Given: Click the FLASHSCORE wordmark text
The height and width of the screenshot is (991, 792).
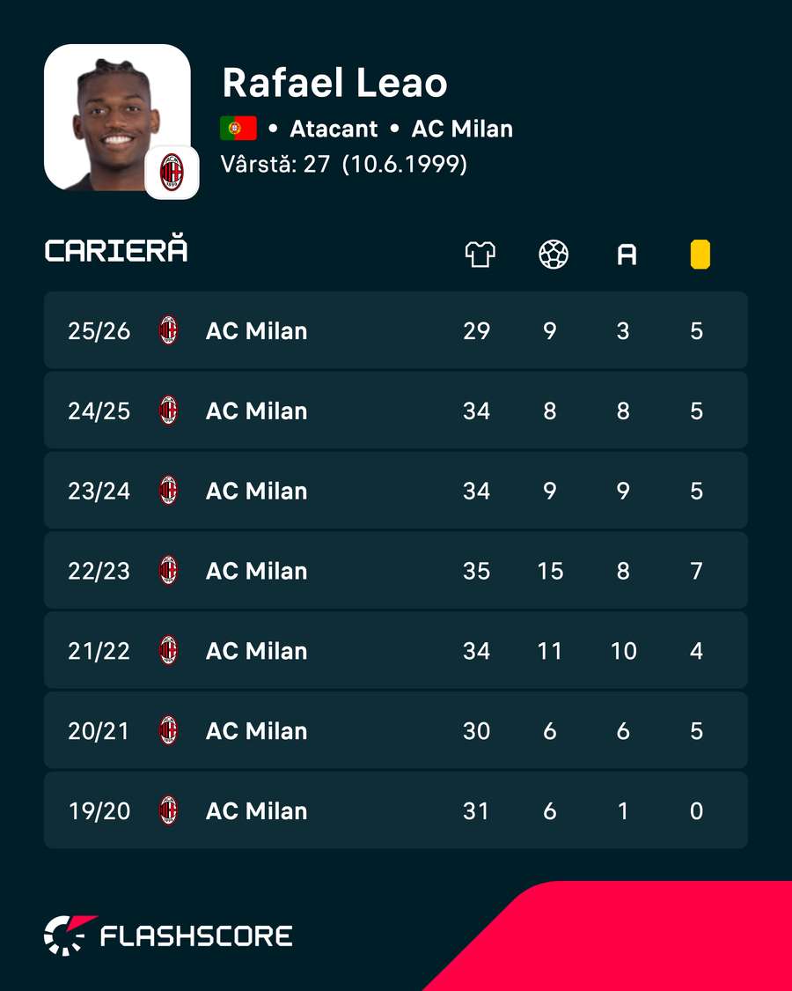Looking at the screenshot, I should pyautogui.click(x=196, y=936).
